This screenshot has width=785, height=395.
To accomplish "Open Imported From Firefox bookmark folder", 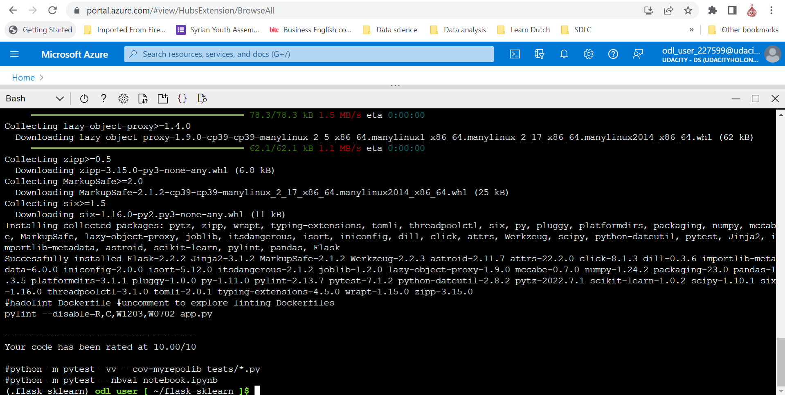I will [x=124, y=30].
